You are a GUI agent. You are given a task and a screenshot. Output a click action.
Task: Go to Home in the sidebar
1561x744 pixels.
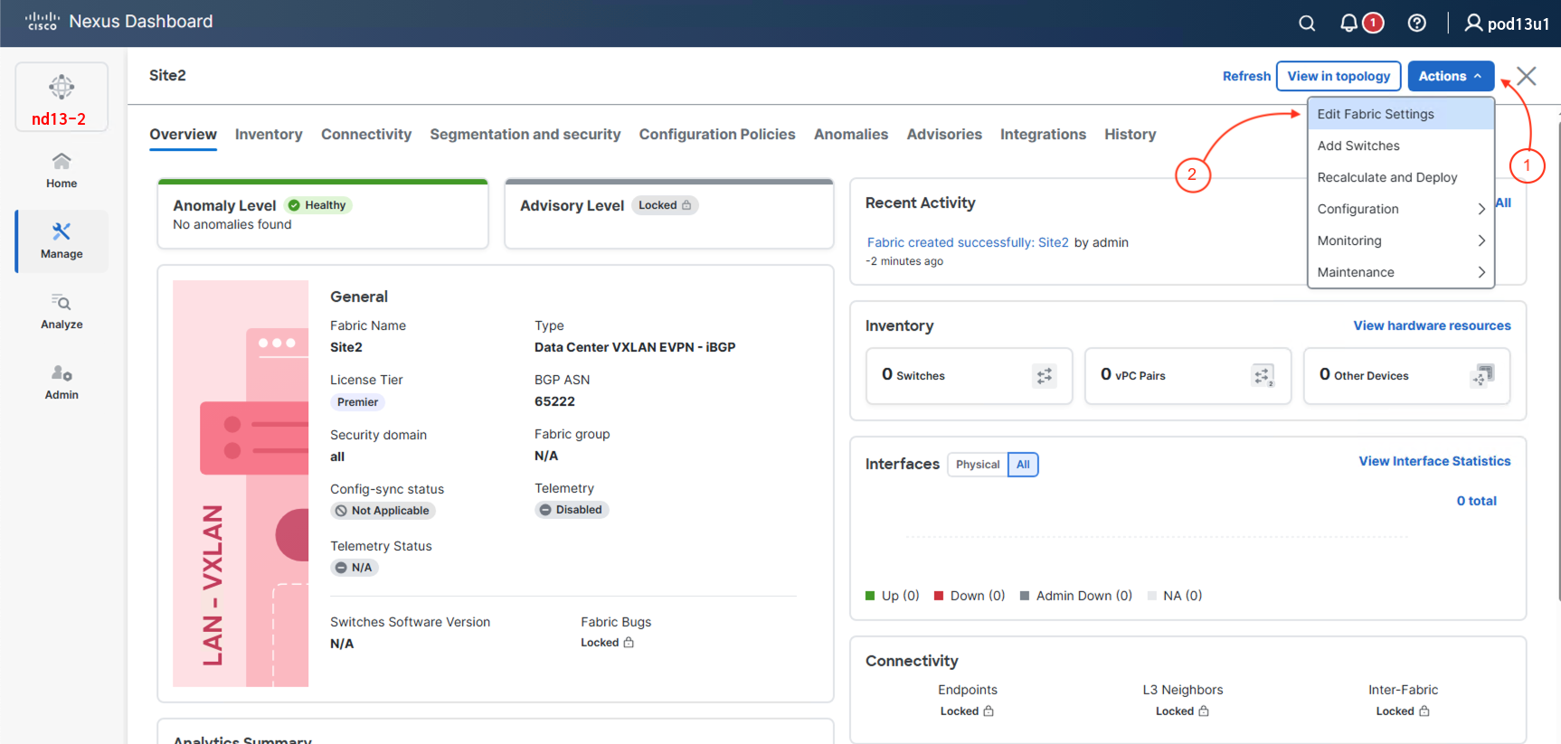(61, 170)
